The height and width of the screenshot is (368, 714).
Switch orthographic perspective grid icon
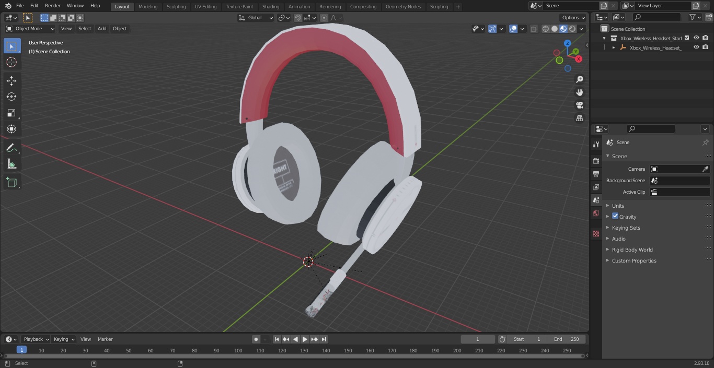[579, 118]
